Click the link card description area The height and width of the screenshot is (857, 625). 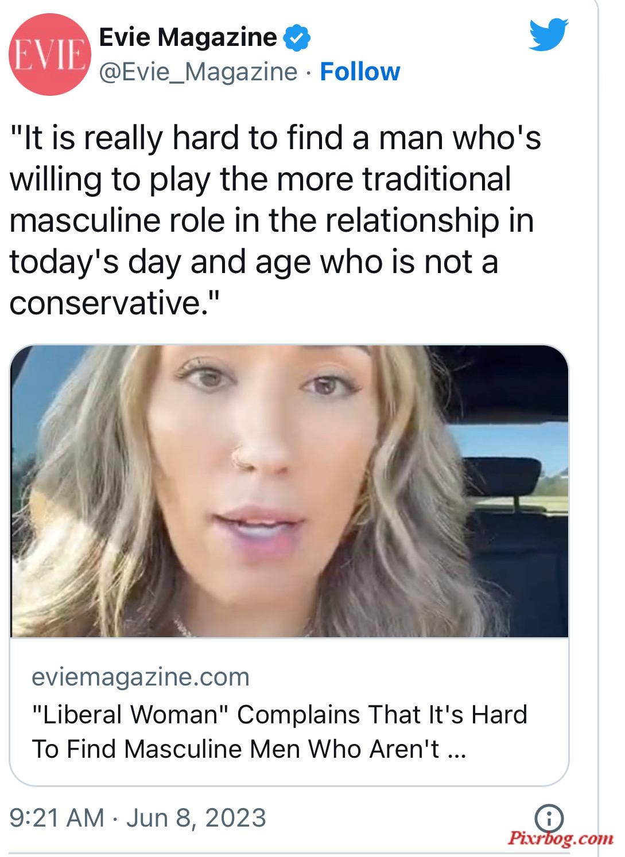click(289, 712)
